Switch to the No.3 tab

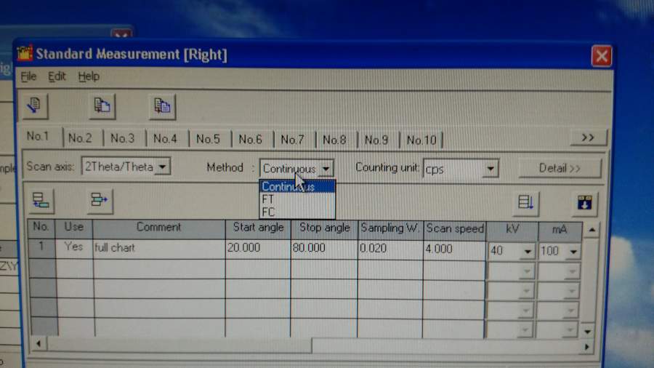point(123,138)
